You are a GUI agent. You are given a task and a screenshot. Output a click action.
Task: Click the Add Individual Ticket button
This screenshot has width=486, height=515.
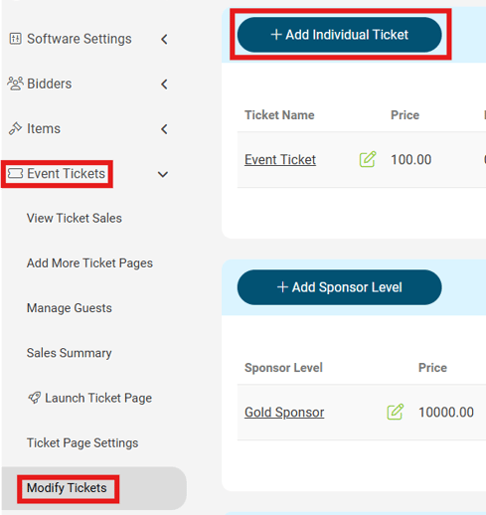tap(340, 35)
